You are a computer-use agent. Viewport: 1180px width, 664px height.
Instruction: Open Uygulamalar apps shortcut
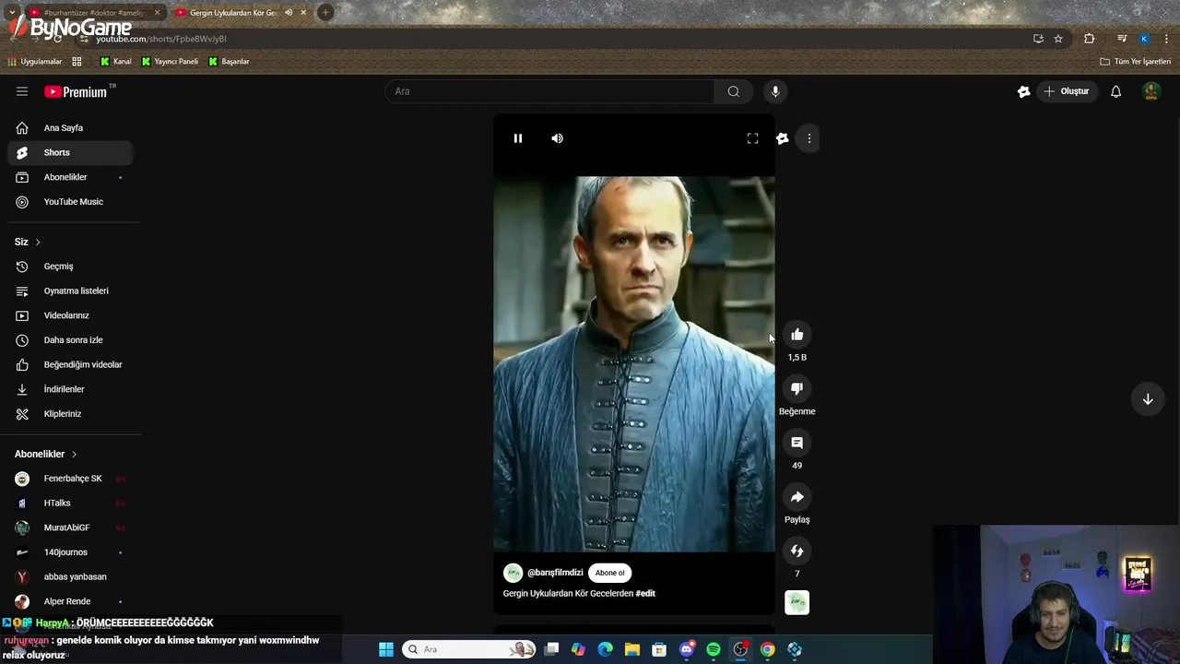coord(35,62)
